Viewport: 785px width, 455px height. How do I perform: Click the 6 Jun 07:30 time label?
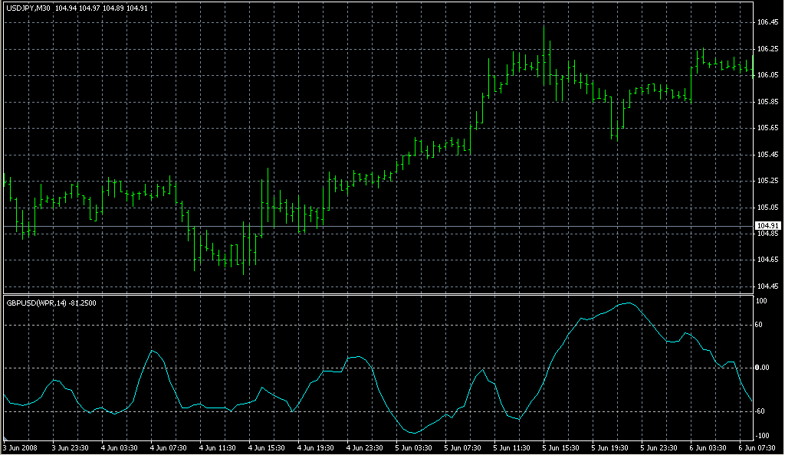click(757, 448)
